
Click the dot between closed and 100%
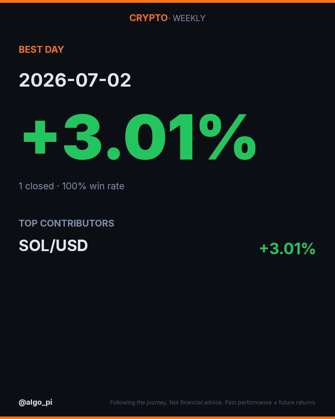point(58,186)
